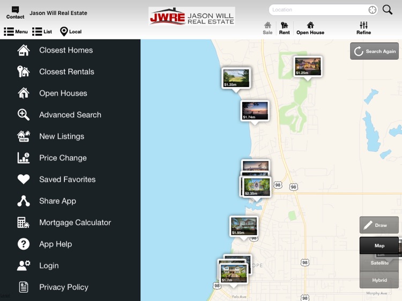The height and width of the screenshot is (301, 402).
Task: Click the Privacy Policy document icon
Action: 24,287
